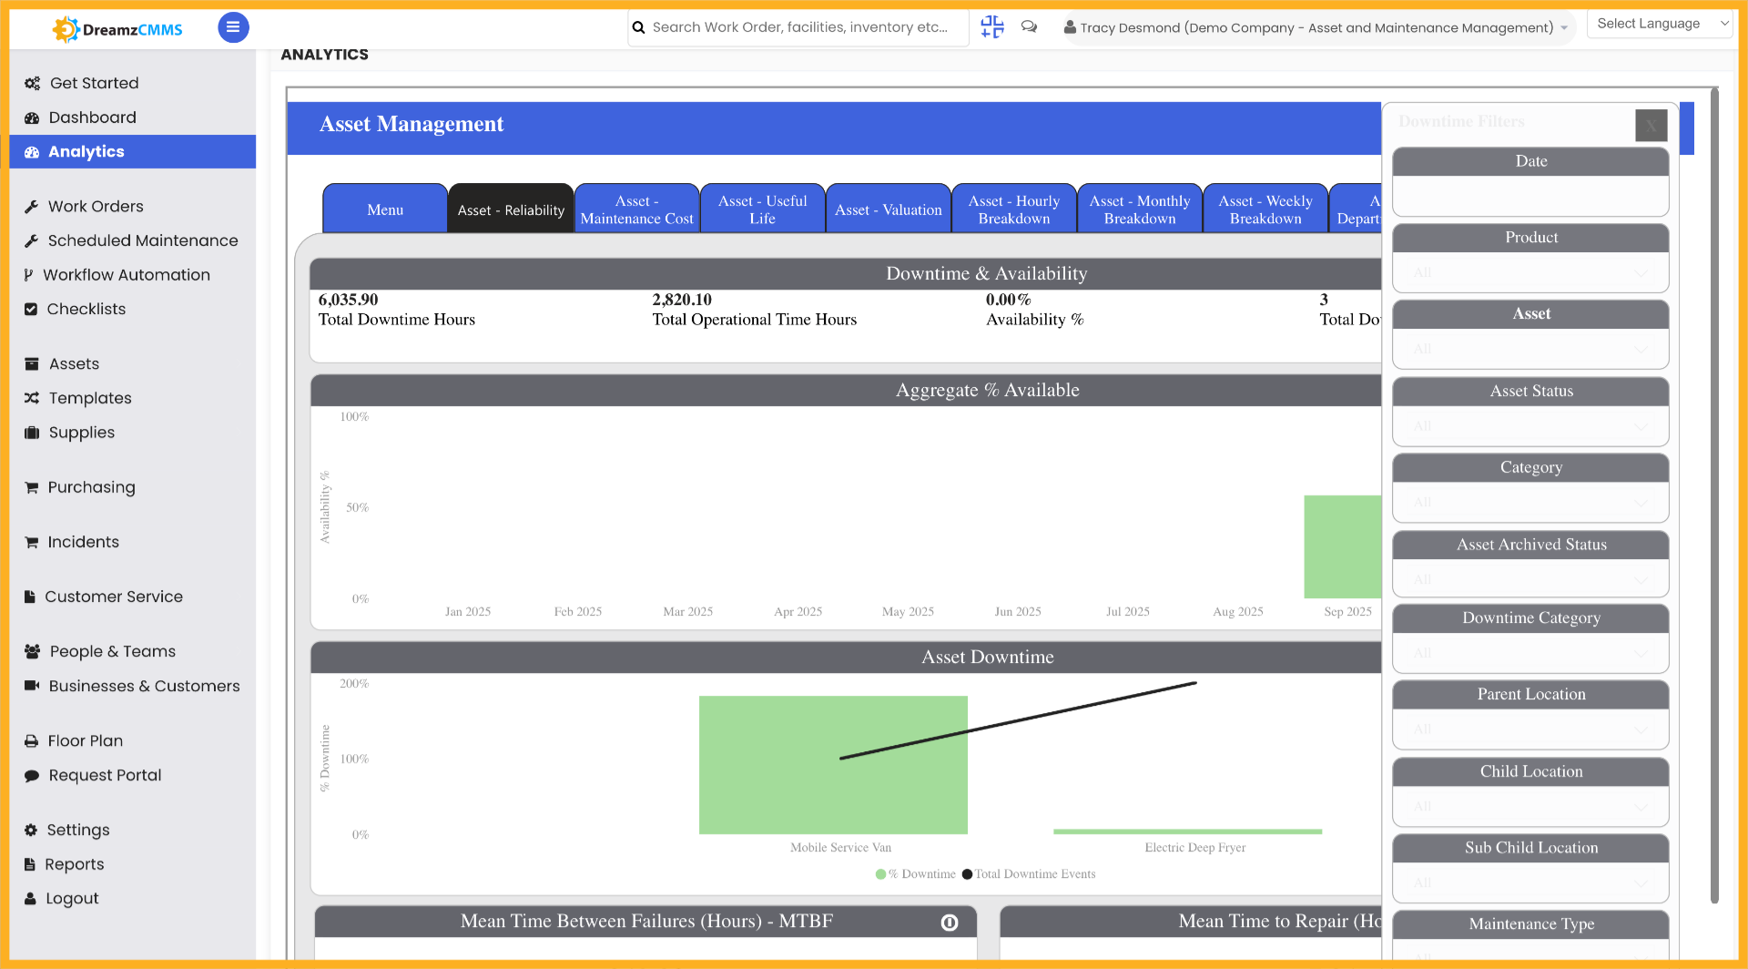Select the People & Teams icon
Viewport: 1748px width, 969px height.
point(32,650)
